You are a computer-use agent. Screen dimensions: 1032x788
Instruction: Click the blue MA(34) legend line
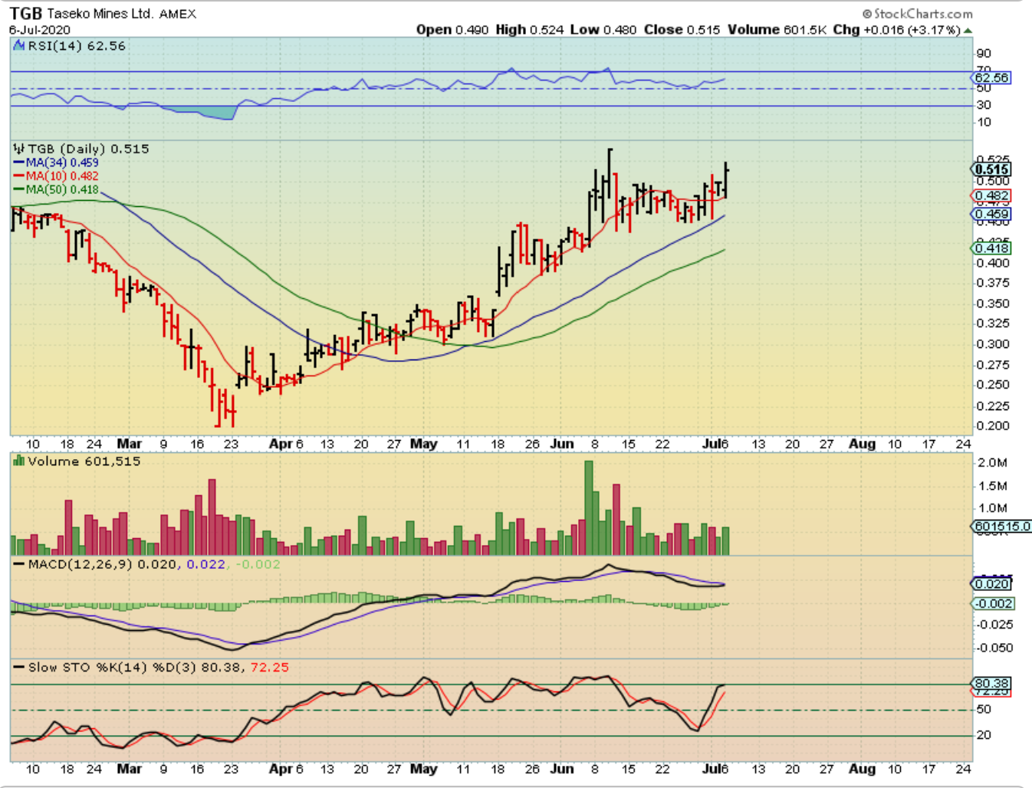[19, 163]
